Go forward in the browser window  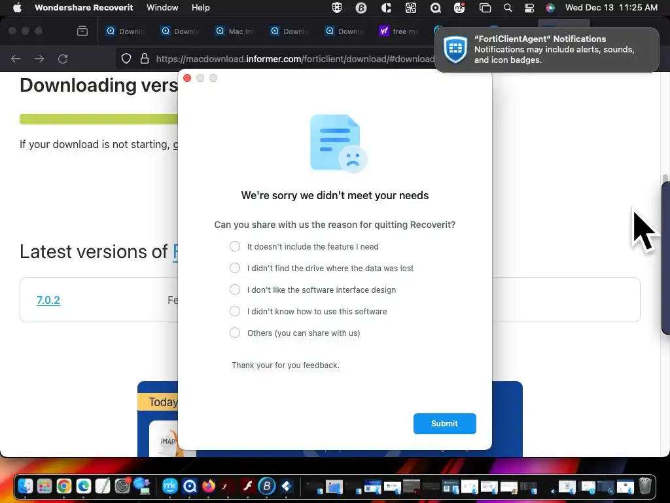tap(39, 58)
